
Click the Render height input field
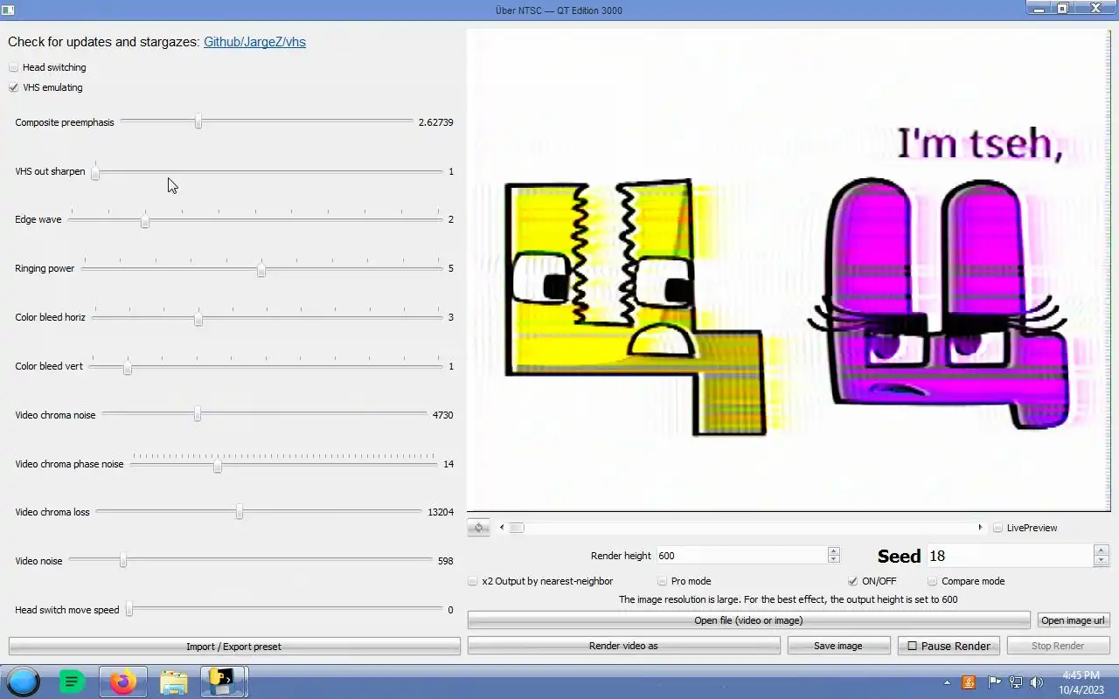point(741,556)
